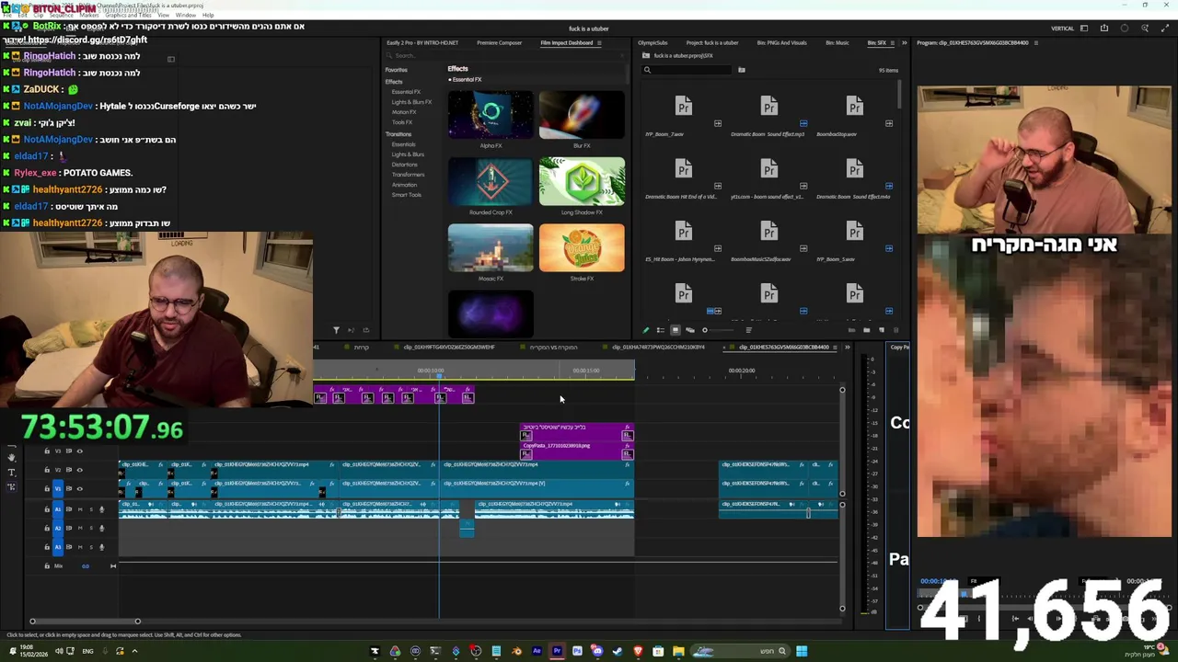The image size is (1178, 662).
Task: Toggle lock on audio track A2
Action: point(47,529)
